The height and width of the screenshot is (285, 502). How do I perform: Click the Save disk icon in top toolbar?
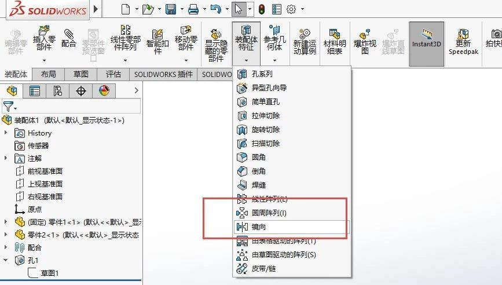(171, 9)
